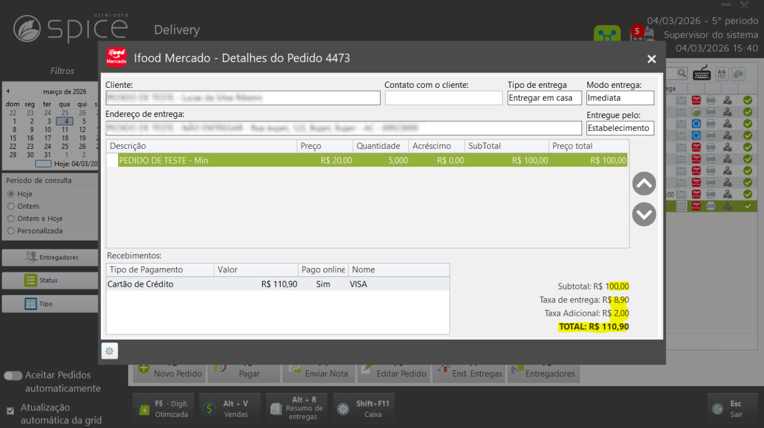
Task: Click the Tipo de Pagamento column header
Action: click(160, 269)
